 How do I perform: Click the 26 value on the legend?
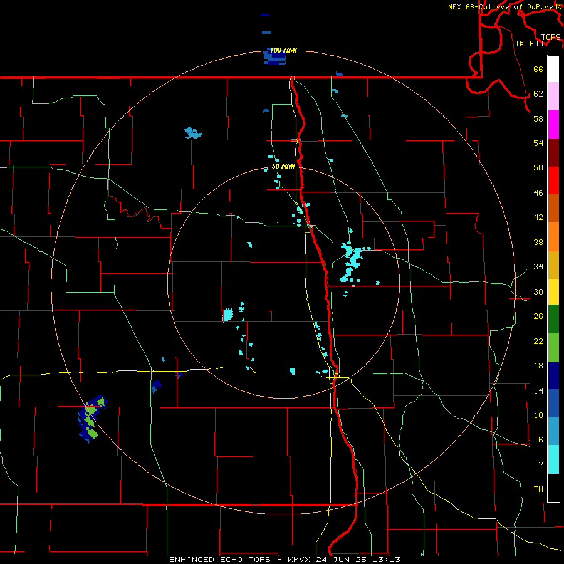tap(538, 316)
